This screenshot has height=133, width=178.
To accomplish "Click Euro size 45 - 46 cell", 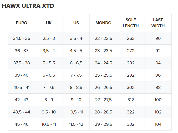I will tap(22, 124).
